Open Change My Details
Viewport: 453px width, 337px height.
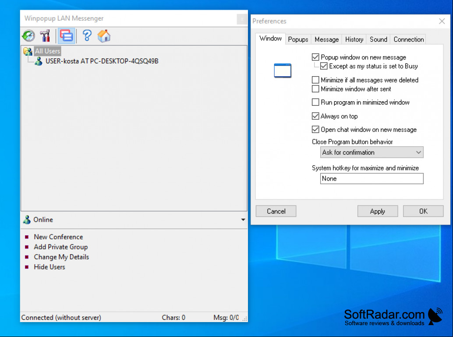pos(61,257)
